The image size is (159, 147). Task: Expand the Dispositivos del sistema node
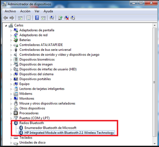click(11, 74)
